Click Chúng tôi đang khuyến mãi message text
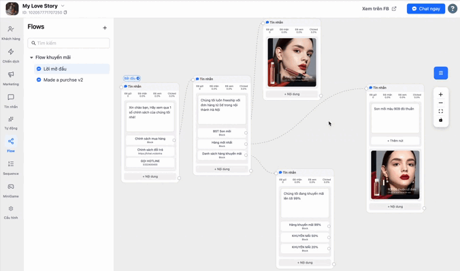 303,196
